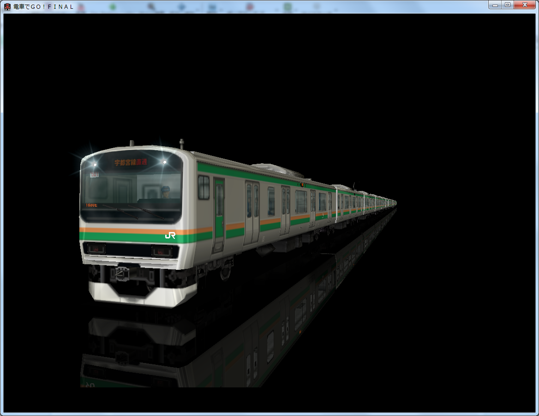Click the 電車でGO! FINAL title bar icon
The height and width of the screenshot is (416, 539).
point(7,6)
